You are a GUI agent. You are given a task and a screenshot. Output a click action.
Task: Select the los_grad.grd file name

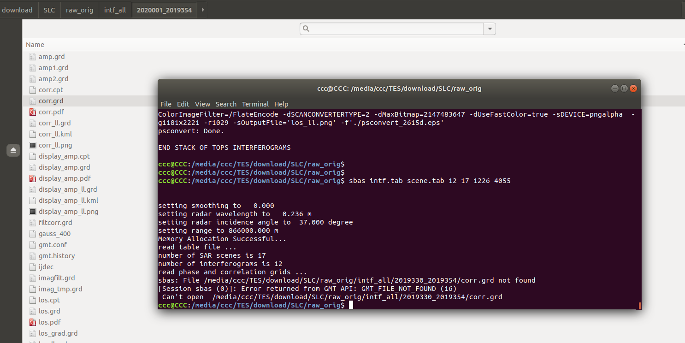tap(58, 333)
